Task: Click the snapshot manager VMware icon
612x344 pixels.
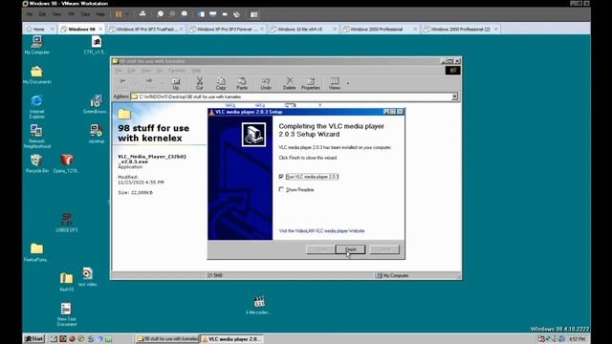Action: [x=185, y=14]
